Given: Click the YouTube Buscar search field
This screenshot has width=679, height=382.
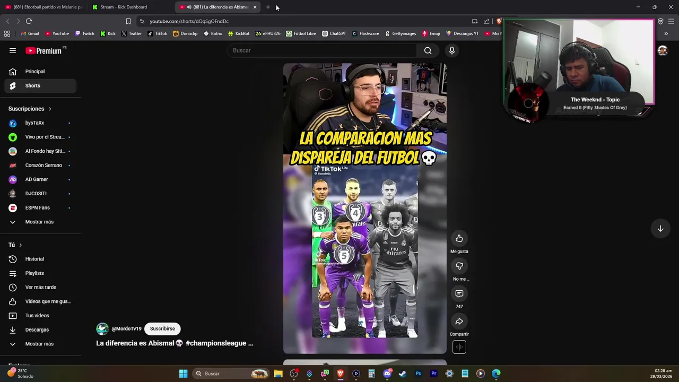Looking at the screenshot, I should [x=322, y=50].
